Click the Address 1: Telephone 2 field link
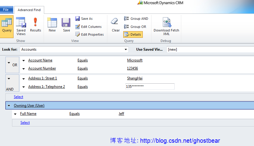 point(47,87)
